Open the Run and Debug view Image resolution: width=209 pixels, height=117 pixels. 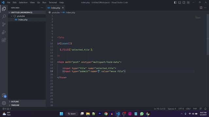4,32
